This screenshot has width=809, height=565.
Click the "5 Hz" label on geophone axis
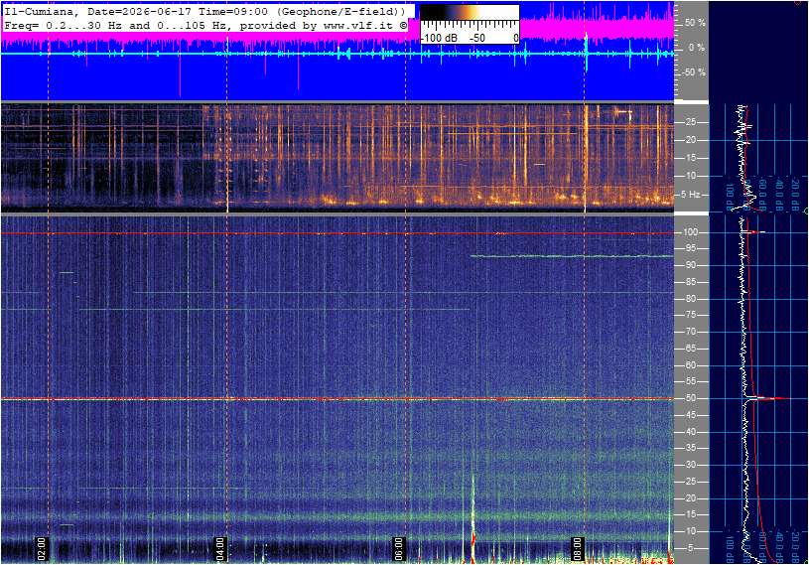point(690,195)
